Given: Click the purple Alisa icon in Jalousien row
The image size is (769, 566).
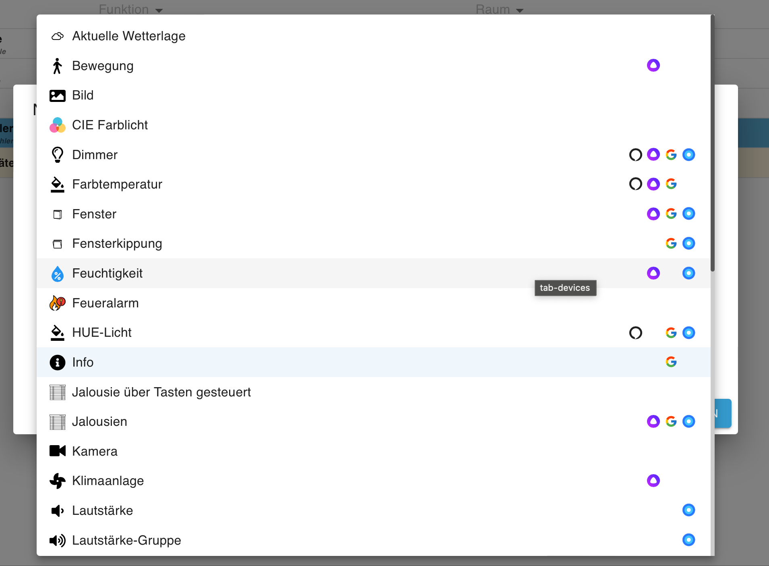Looking at the screenshot, I should [653, 421].
